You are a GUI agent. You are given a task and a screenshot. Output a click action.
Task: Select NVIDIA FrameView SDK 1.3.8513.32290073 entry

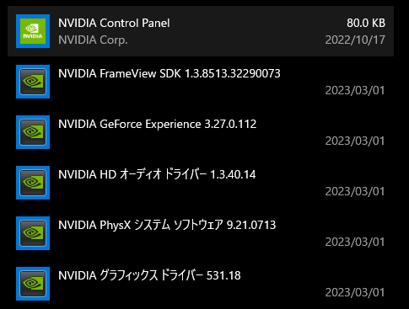click(170, 73)
